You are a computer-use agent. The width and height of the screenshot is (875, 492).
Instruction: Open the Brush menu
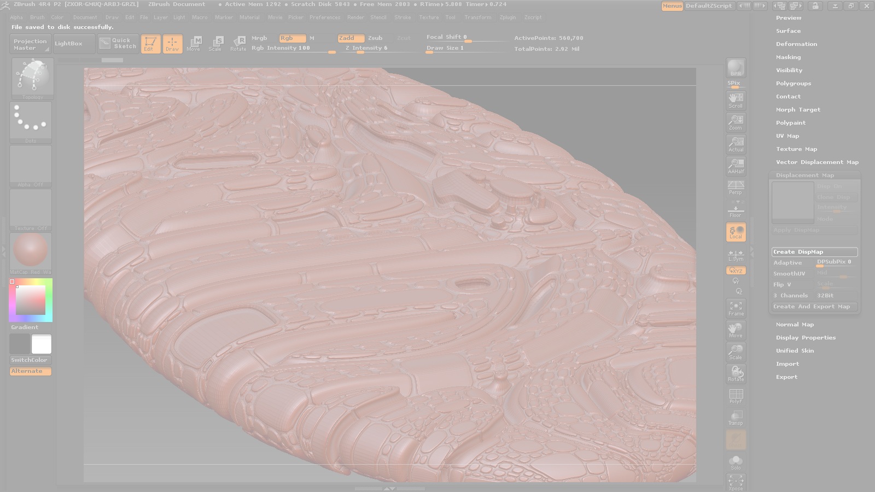point(37,17)
